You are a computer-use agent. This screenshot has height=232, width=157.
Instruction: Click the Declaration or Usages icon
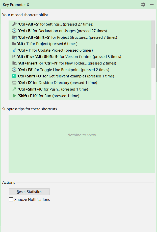click(14, 31)
